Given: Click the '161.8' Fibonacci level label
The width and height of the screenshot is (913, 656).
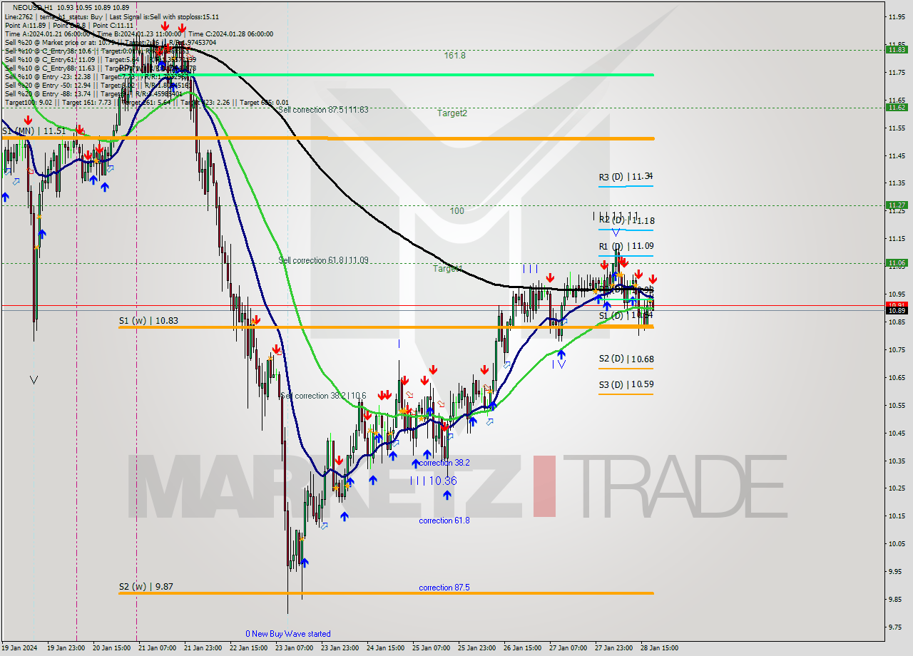Looking at the screenshot, I should pyautogui.click(x=454, y=55).
